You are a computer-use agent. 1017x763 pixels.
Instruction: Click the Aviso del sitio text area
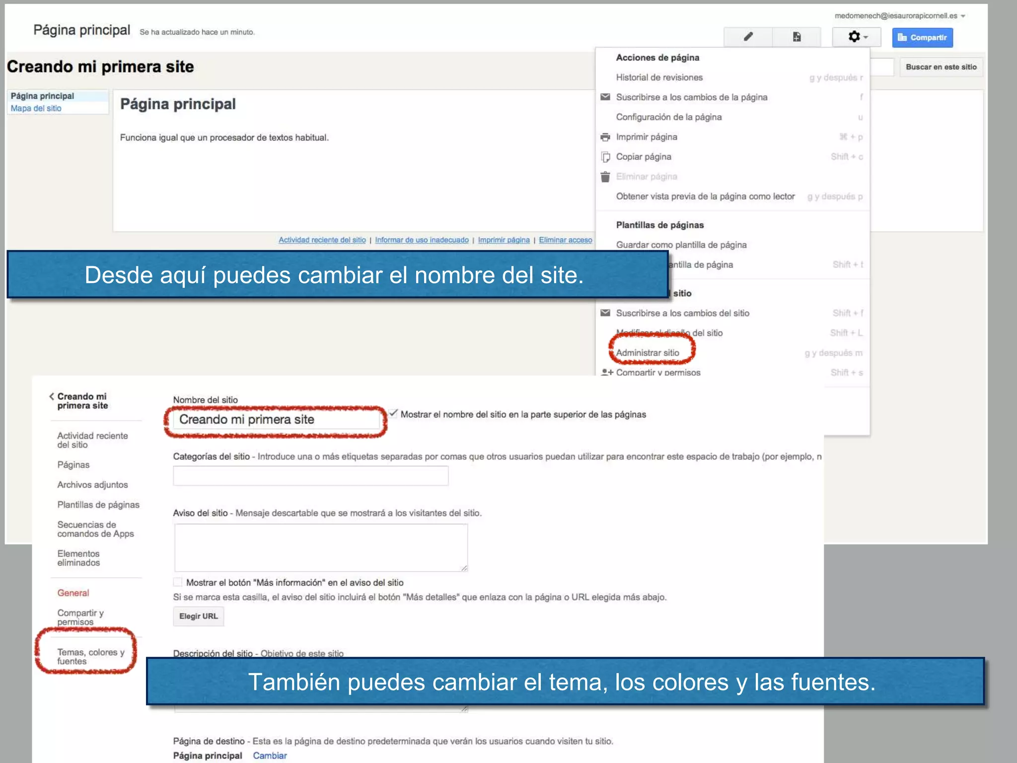(x=321, y=548)
